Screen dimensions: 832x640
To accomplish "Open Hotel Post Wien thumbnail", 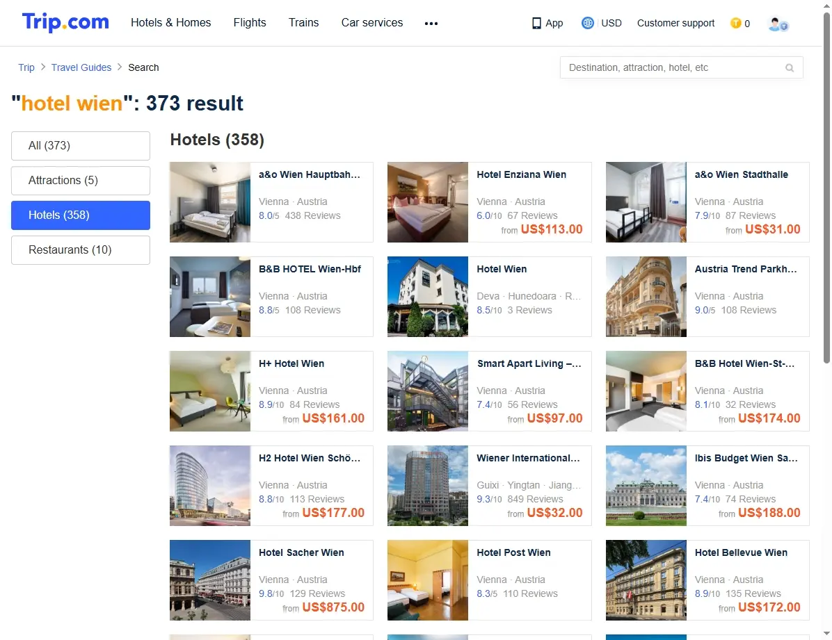I will tap(428, 580).
